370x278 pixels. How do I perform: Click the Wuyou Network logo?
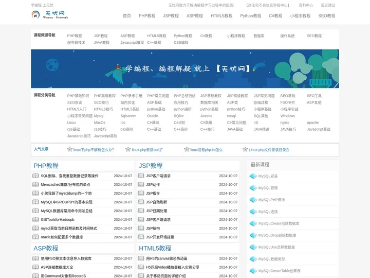pyautogui.click(x=50, y=15)
